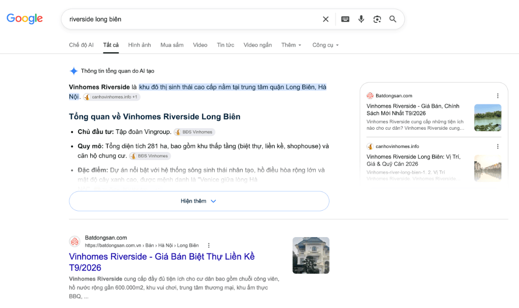Screen dimensions: 519x308
Task: Expand the Công cụ dropdown
Action: [326, 45]
